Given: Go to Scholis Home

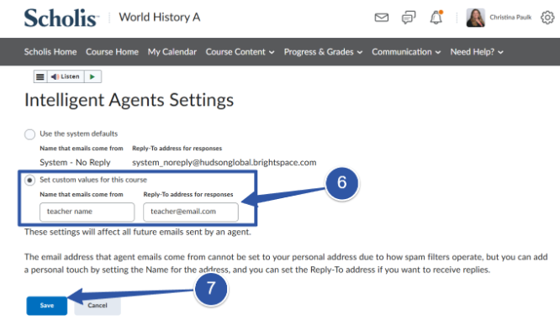Looking at the screenshot, I should pyautogui.click(x=50, y=52).
